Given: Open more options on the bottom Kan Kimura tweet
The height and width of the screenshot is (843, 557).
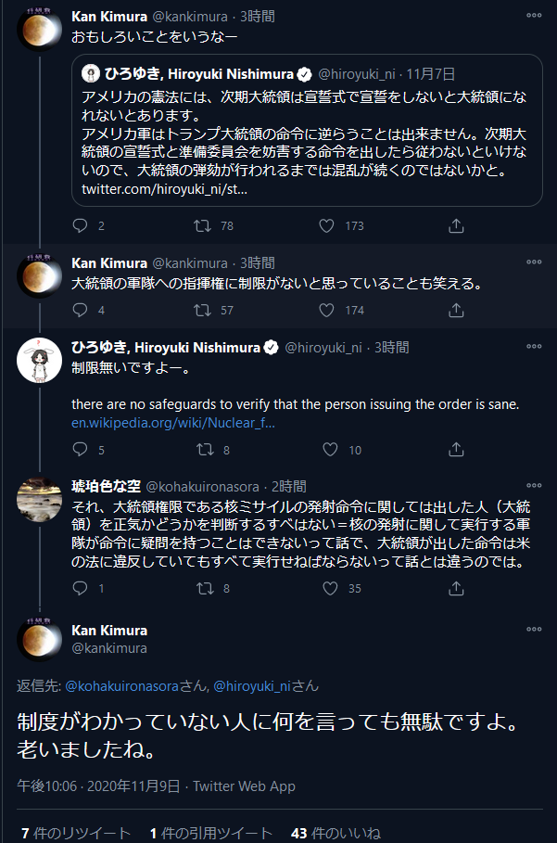Looking at the screenshot, I should [x=534, y=629].
